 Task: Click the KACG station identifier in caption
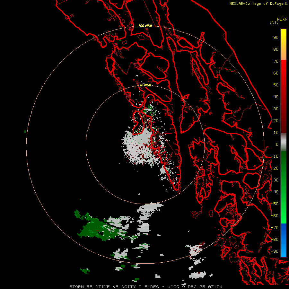tap(173, 287)
